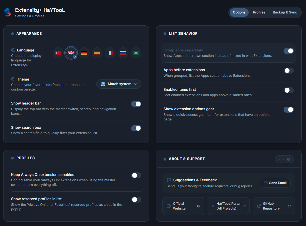
Task: Turn on Show reserved profiles in list
Action: pos(136,200)
